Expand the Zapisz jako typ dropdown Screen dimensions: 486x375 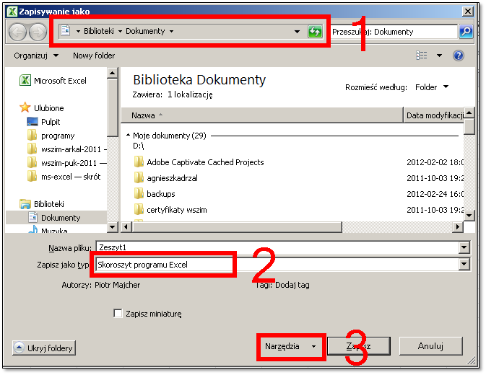(463, 265)
